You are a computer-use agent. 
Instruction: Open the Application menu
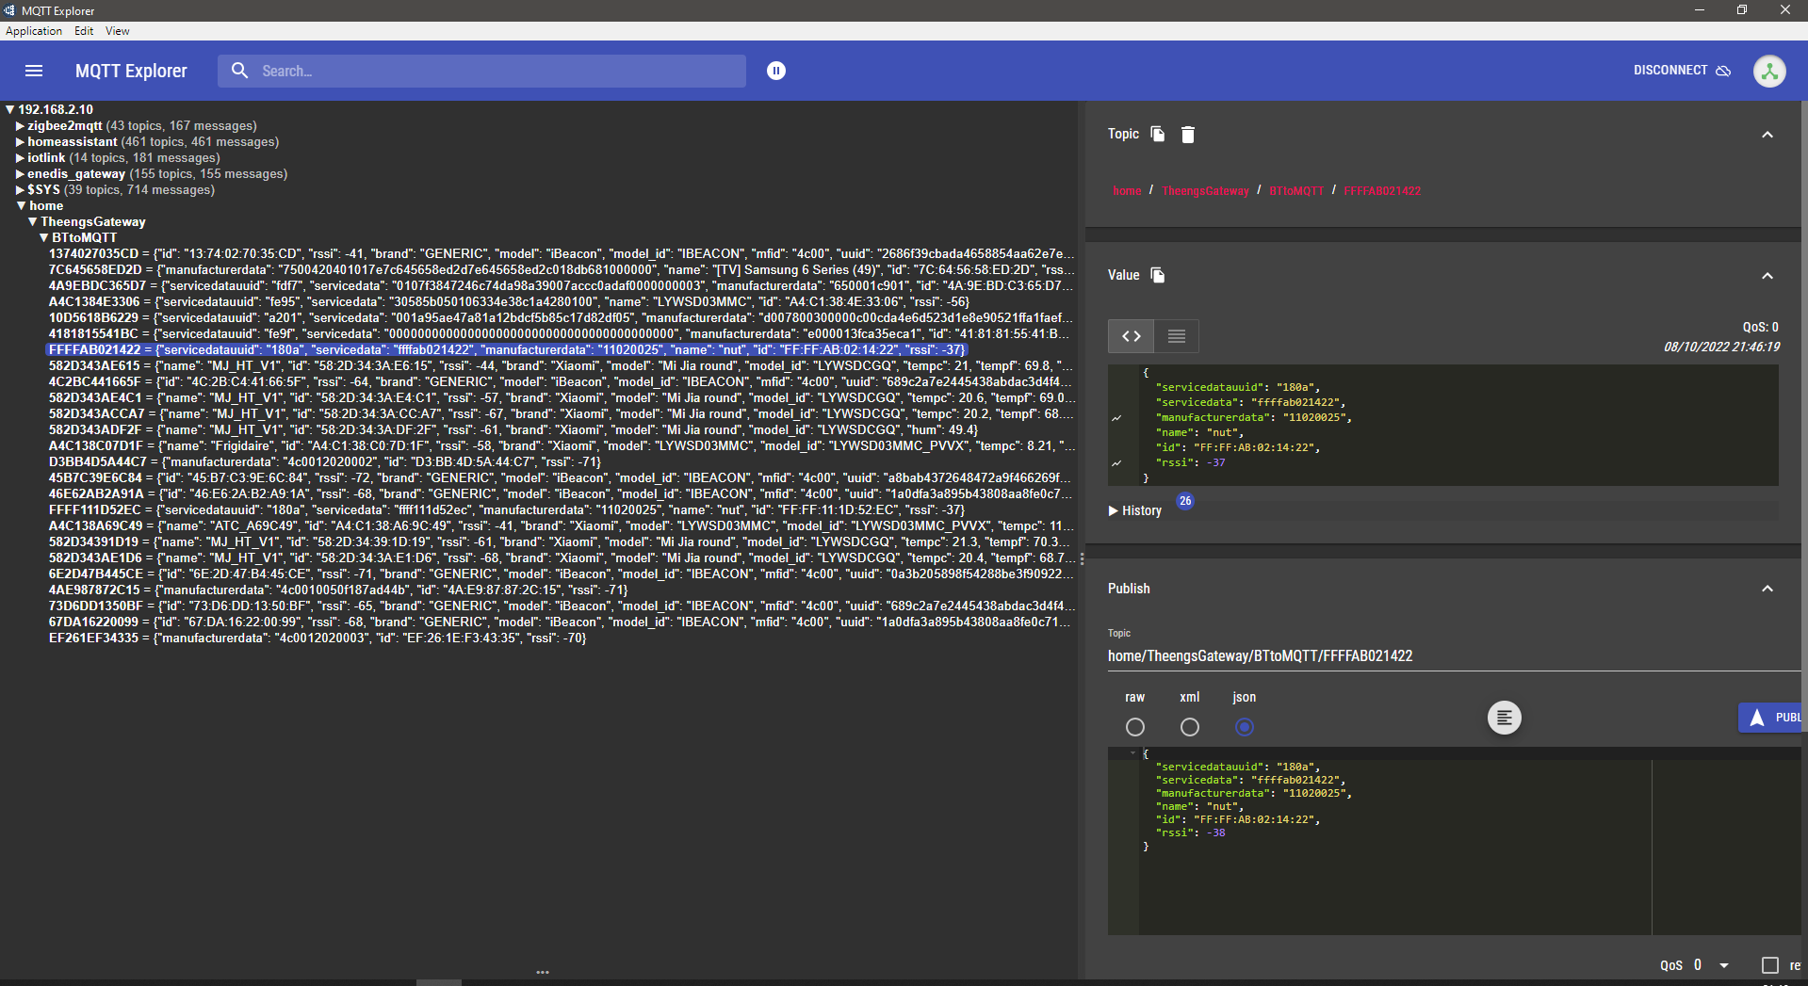pyautogui.click(x=34, y=31)
